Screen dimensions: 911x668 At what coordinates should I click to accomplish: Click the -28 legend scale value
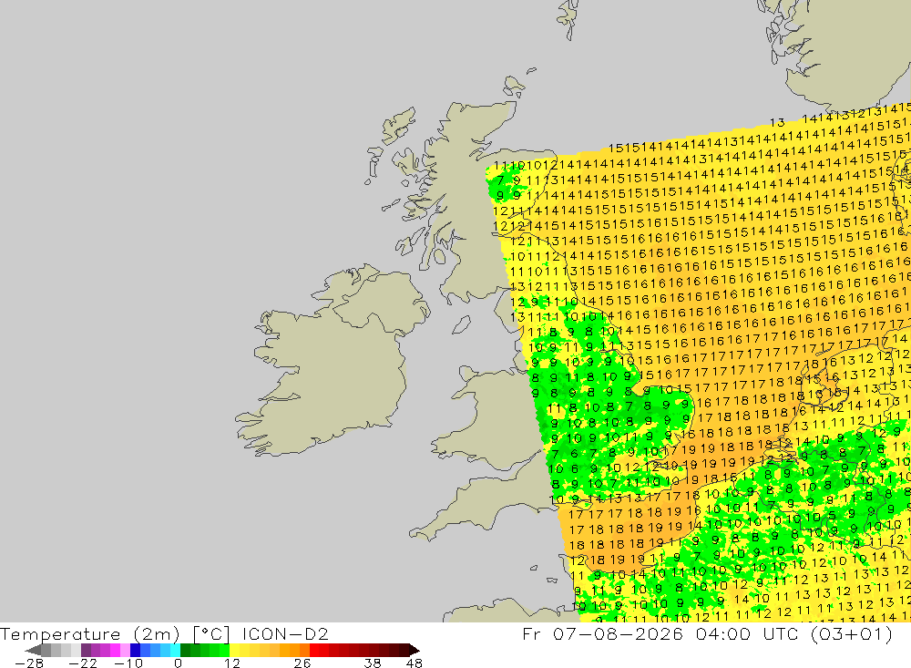tap(29, 663)
